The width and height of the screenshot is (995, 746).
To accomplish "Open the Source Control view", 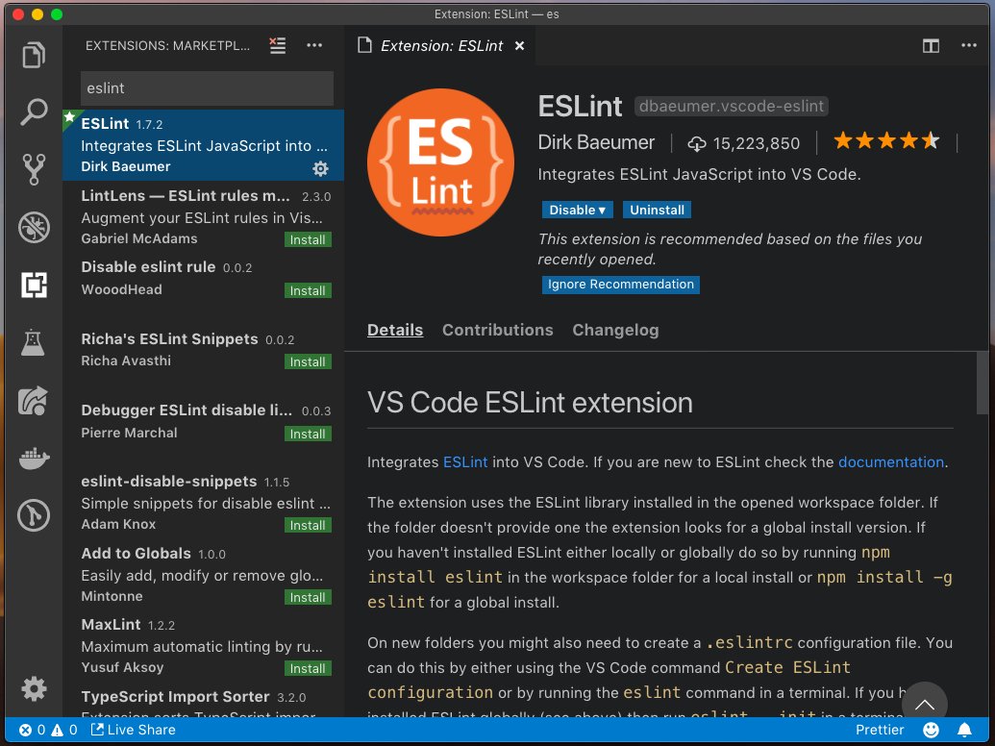I will pos(34,169).
